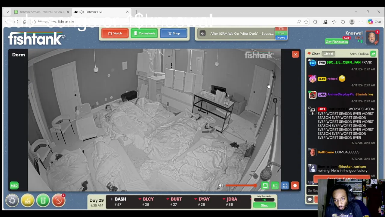Expand BURT stock ticker entry

(x=174, y=202)
